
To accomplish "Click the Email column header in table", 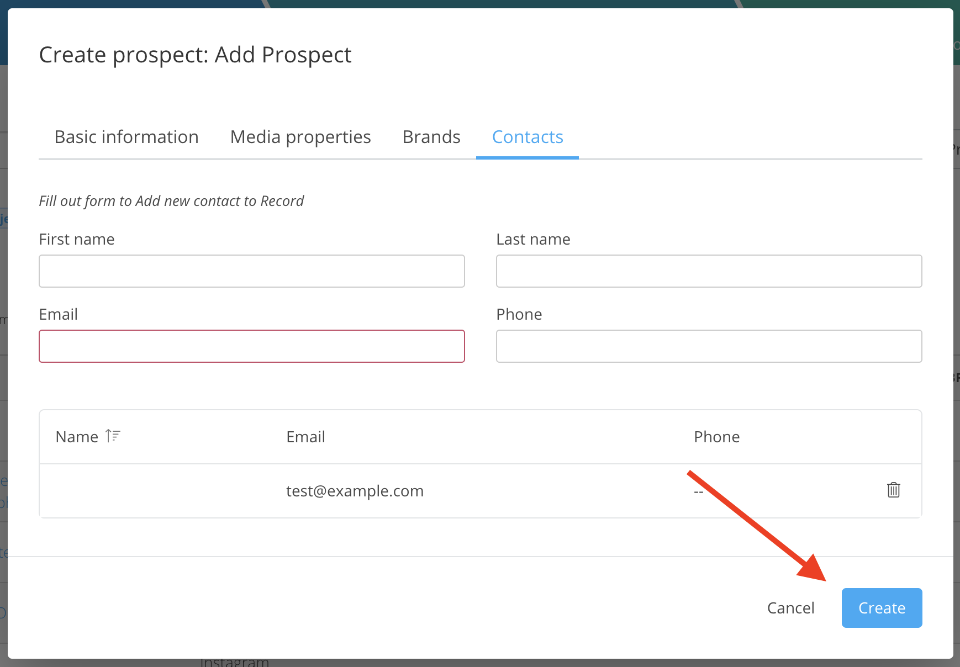I will 305,437.
